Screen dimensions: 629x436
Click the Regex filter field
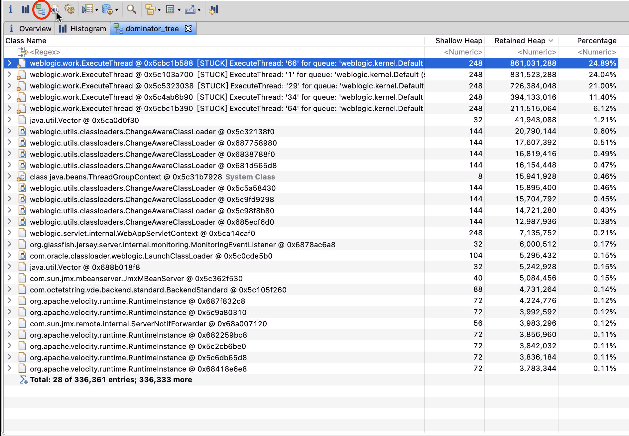pyautogui.click(x=45, y=52)
